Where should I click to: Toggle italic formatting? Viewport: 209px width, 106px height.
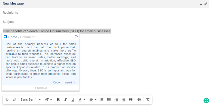65,99
